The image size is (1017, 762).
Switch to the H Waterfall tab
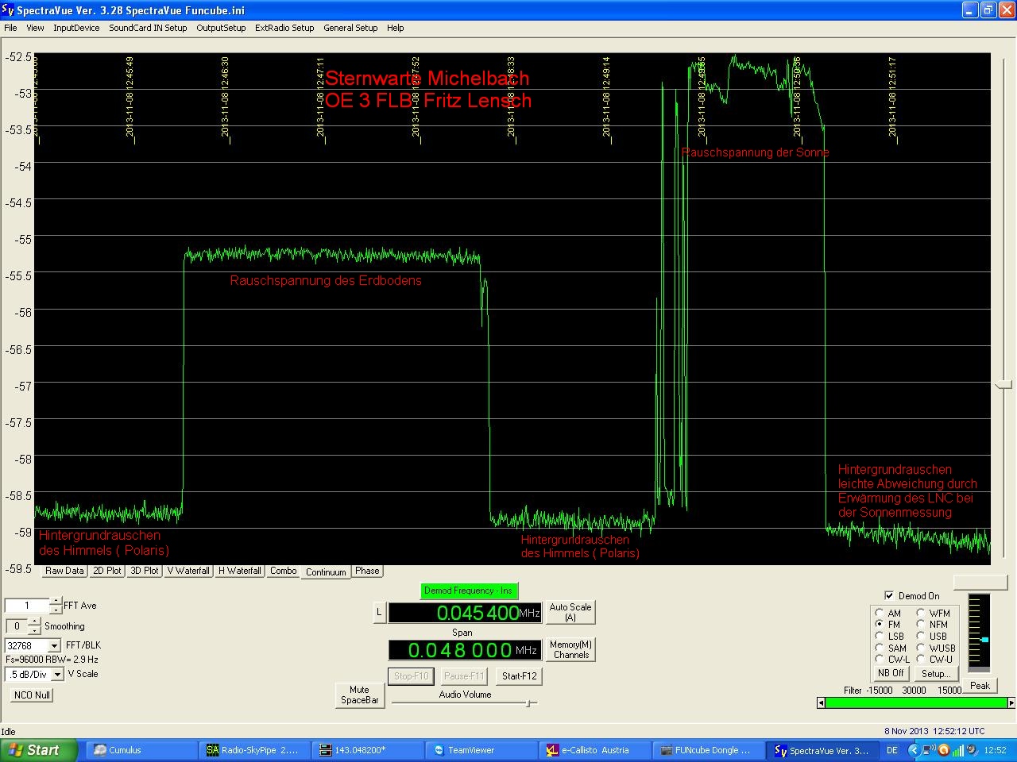tap(240, 571)
